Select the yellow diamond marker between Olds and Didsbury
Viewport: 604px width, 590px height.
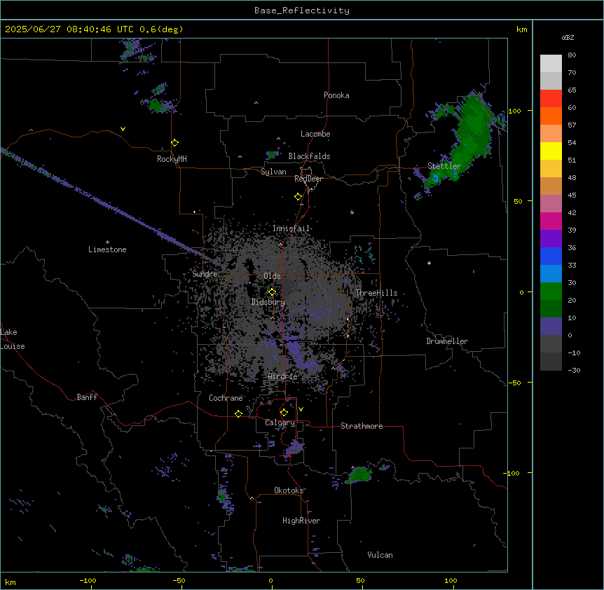(x=273, y=292)
